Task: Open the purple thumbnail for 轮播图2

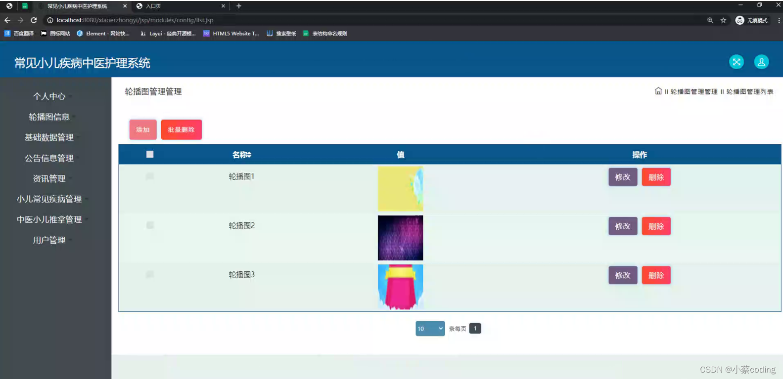Action: click(401, 238)
